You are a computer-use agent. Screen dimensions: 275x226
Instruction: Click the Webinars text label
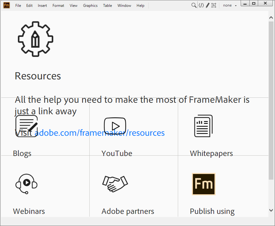click(29, 211)
